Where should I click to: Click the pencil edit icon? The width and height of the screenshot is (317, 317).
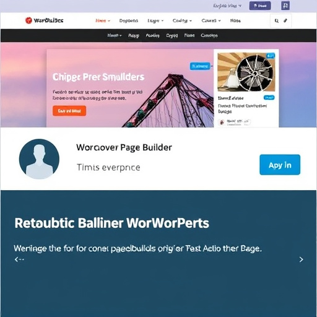285,20
